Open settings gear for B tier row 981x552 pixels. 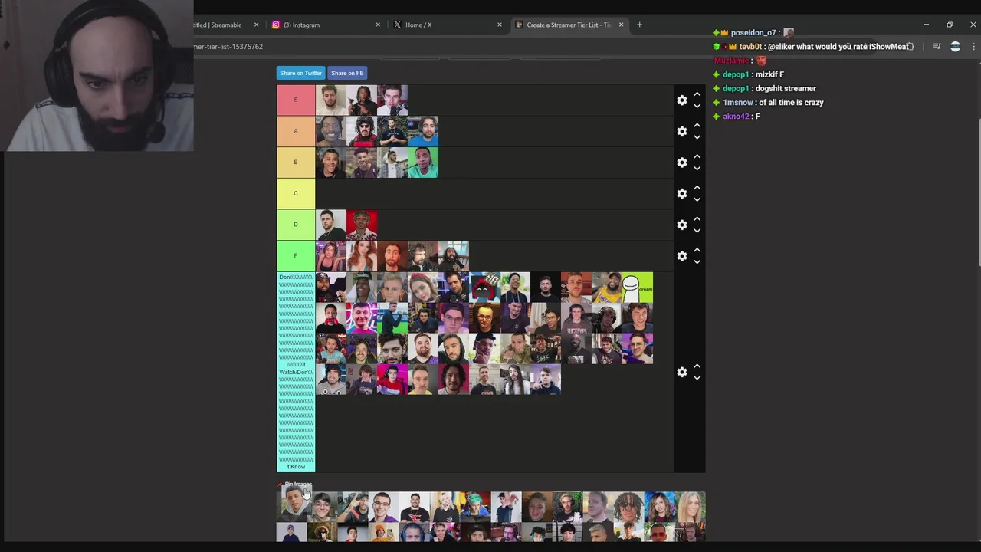pos(682,163)
